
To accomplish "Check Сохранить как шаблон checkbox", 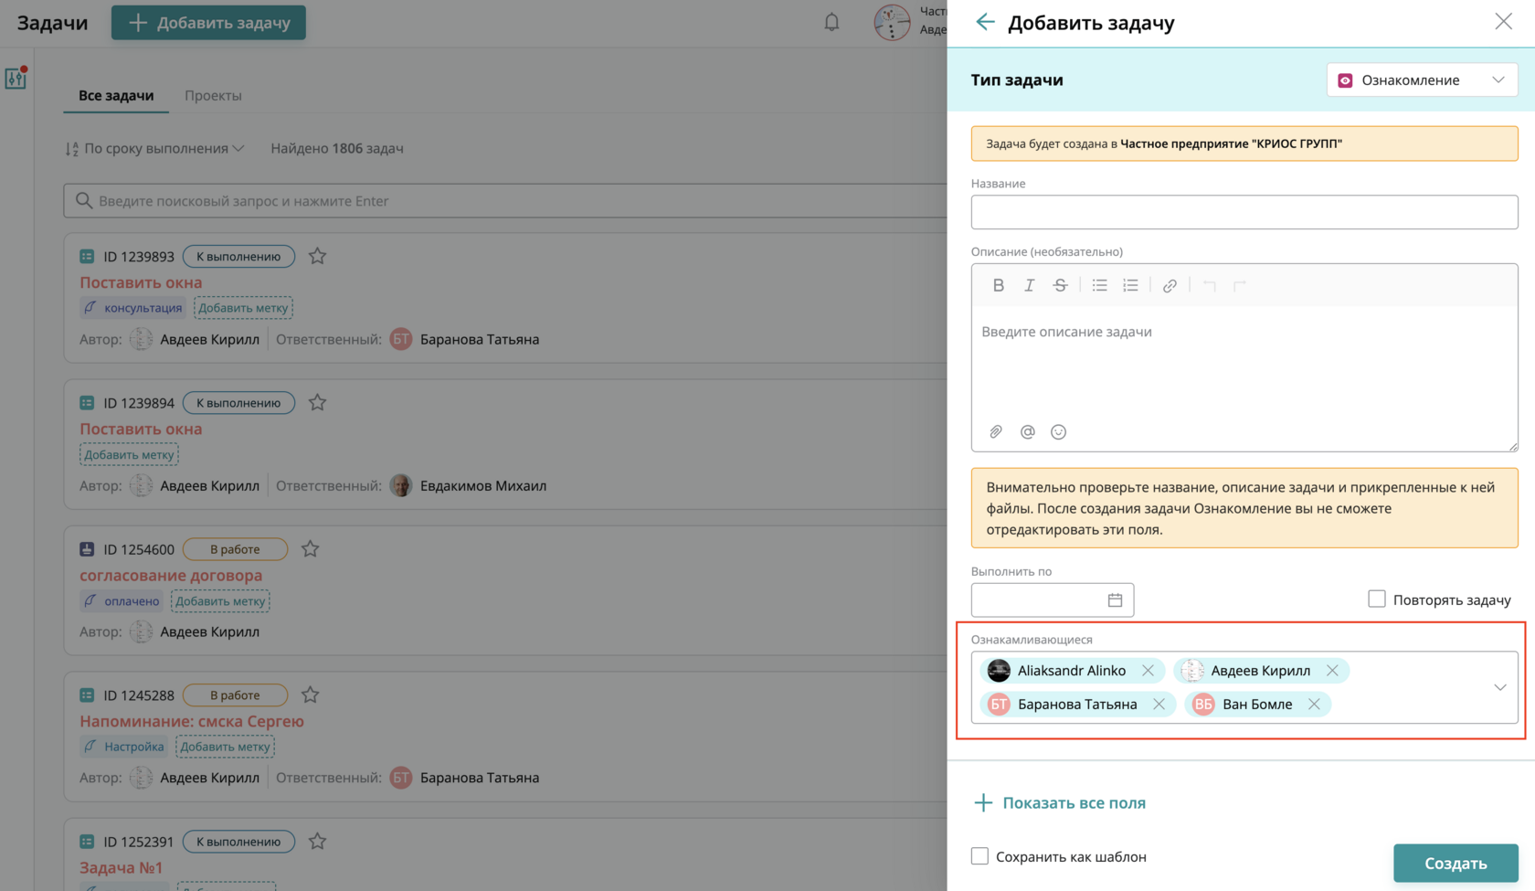I will tap(979, 856).
